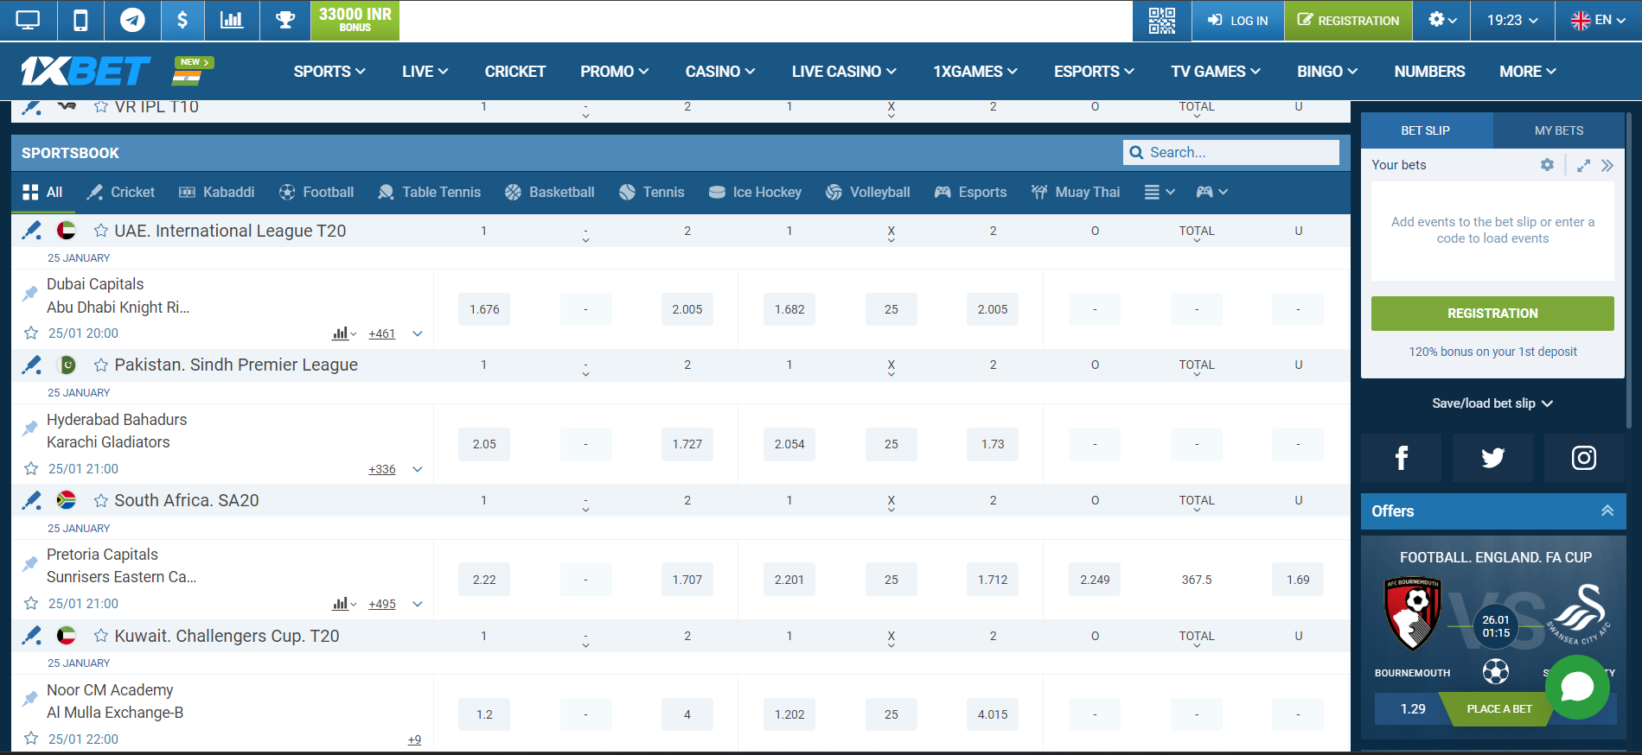The width and height of the screenshot is (1642, 755).
Task: Click the 1XBET logo
Action: pos(86,71)
